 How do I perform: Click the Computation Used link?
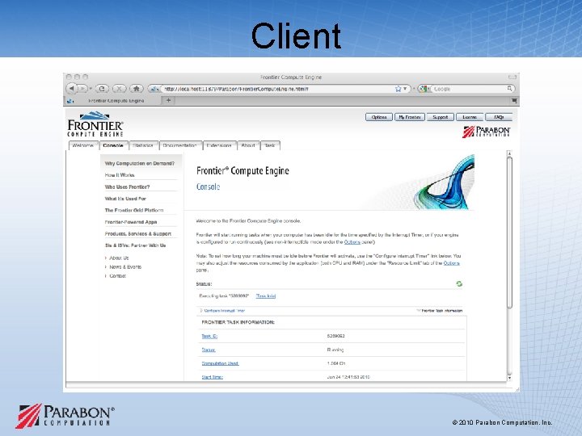click(220, 363)
